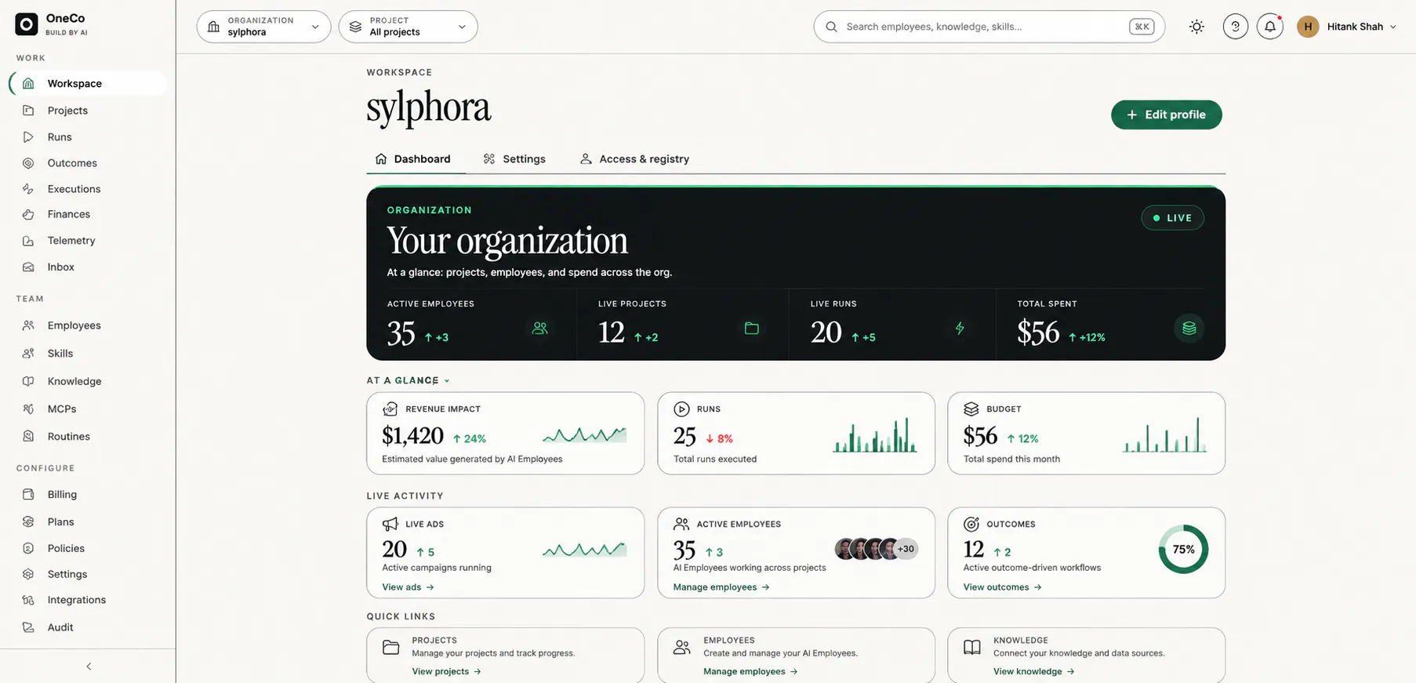Click the View projects link
1416x683 pixels.
click(x=447, y=672)
